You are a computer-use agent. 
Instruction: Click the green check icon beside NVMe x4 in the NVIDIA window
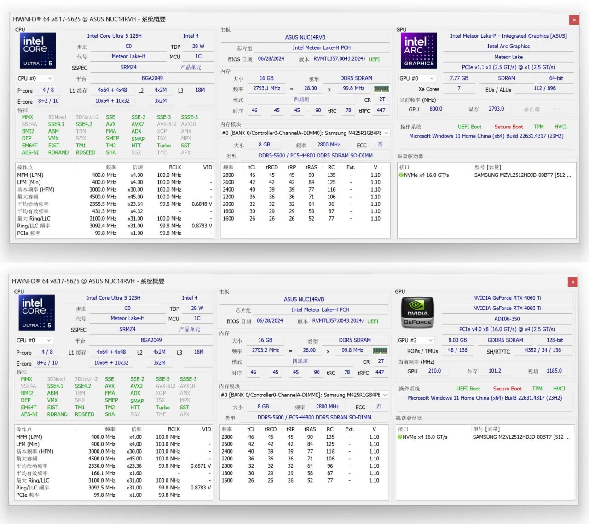tap(400, 437)
